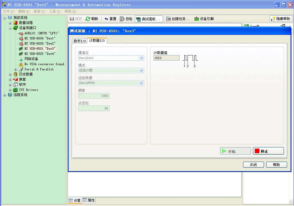Click the Help (帮助) button in test panel
294x206 pixels.
(x=277, y=165)
